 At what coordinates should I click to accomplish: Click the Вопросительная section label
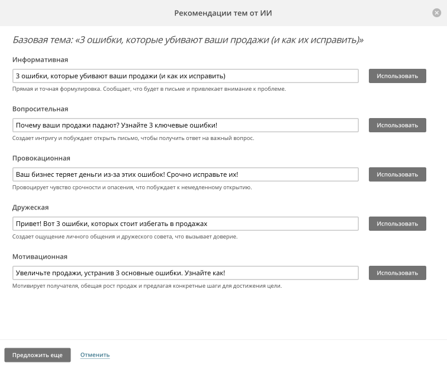pyautogui.click(x=40, y=109)
